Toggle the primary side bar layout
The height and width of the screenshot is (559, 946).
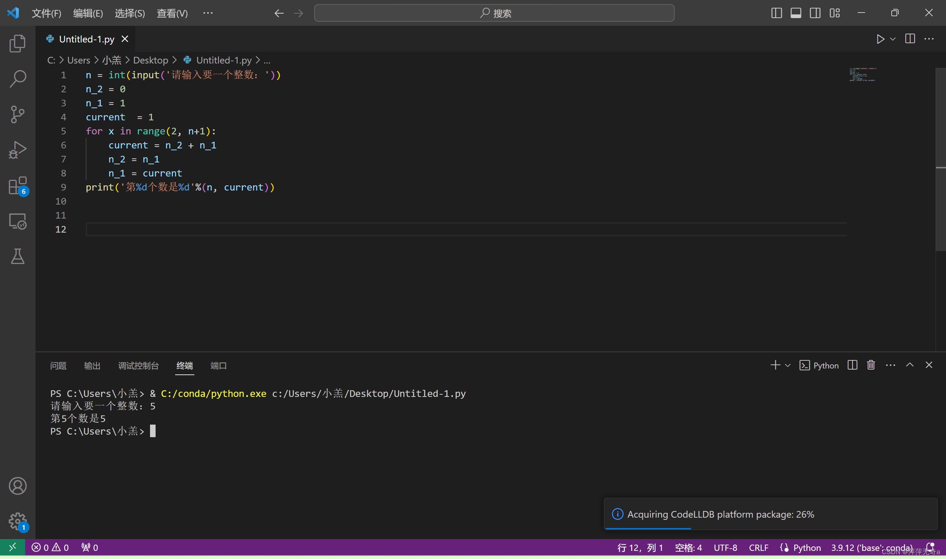pyautogui.click(x=776, y=13)
